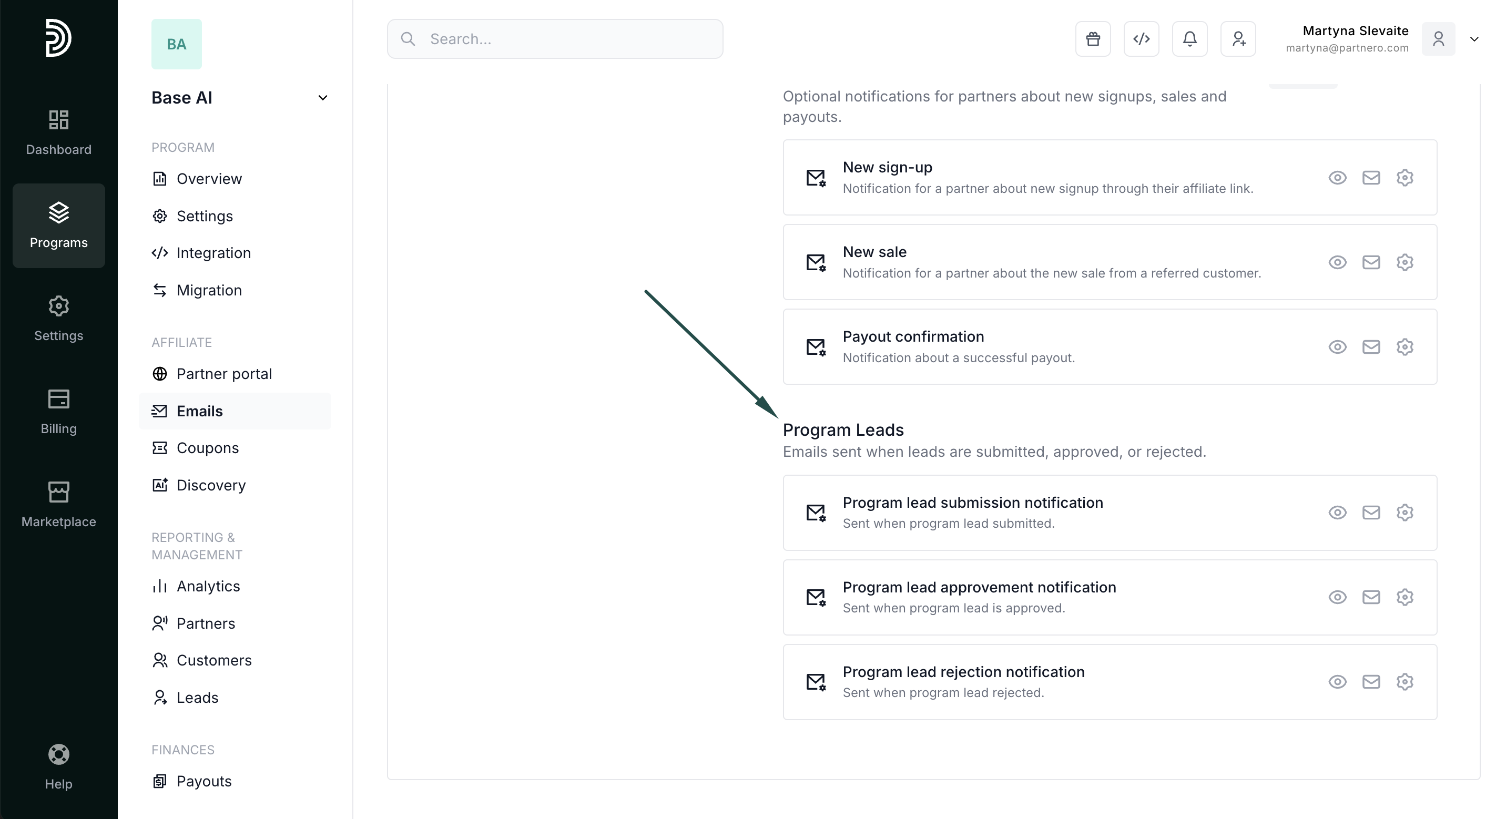1506x819 pixels.
Task: Go to Partner portal menu item
Action: 224,374
